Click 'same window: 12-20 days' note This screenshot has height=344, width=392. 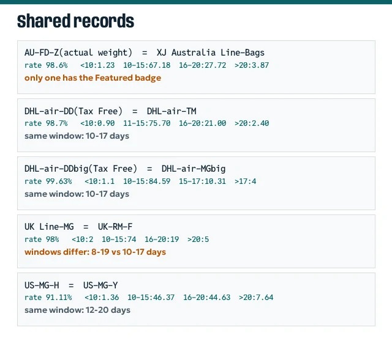click(x=78, y=310)
